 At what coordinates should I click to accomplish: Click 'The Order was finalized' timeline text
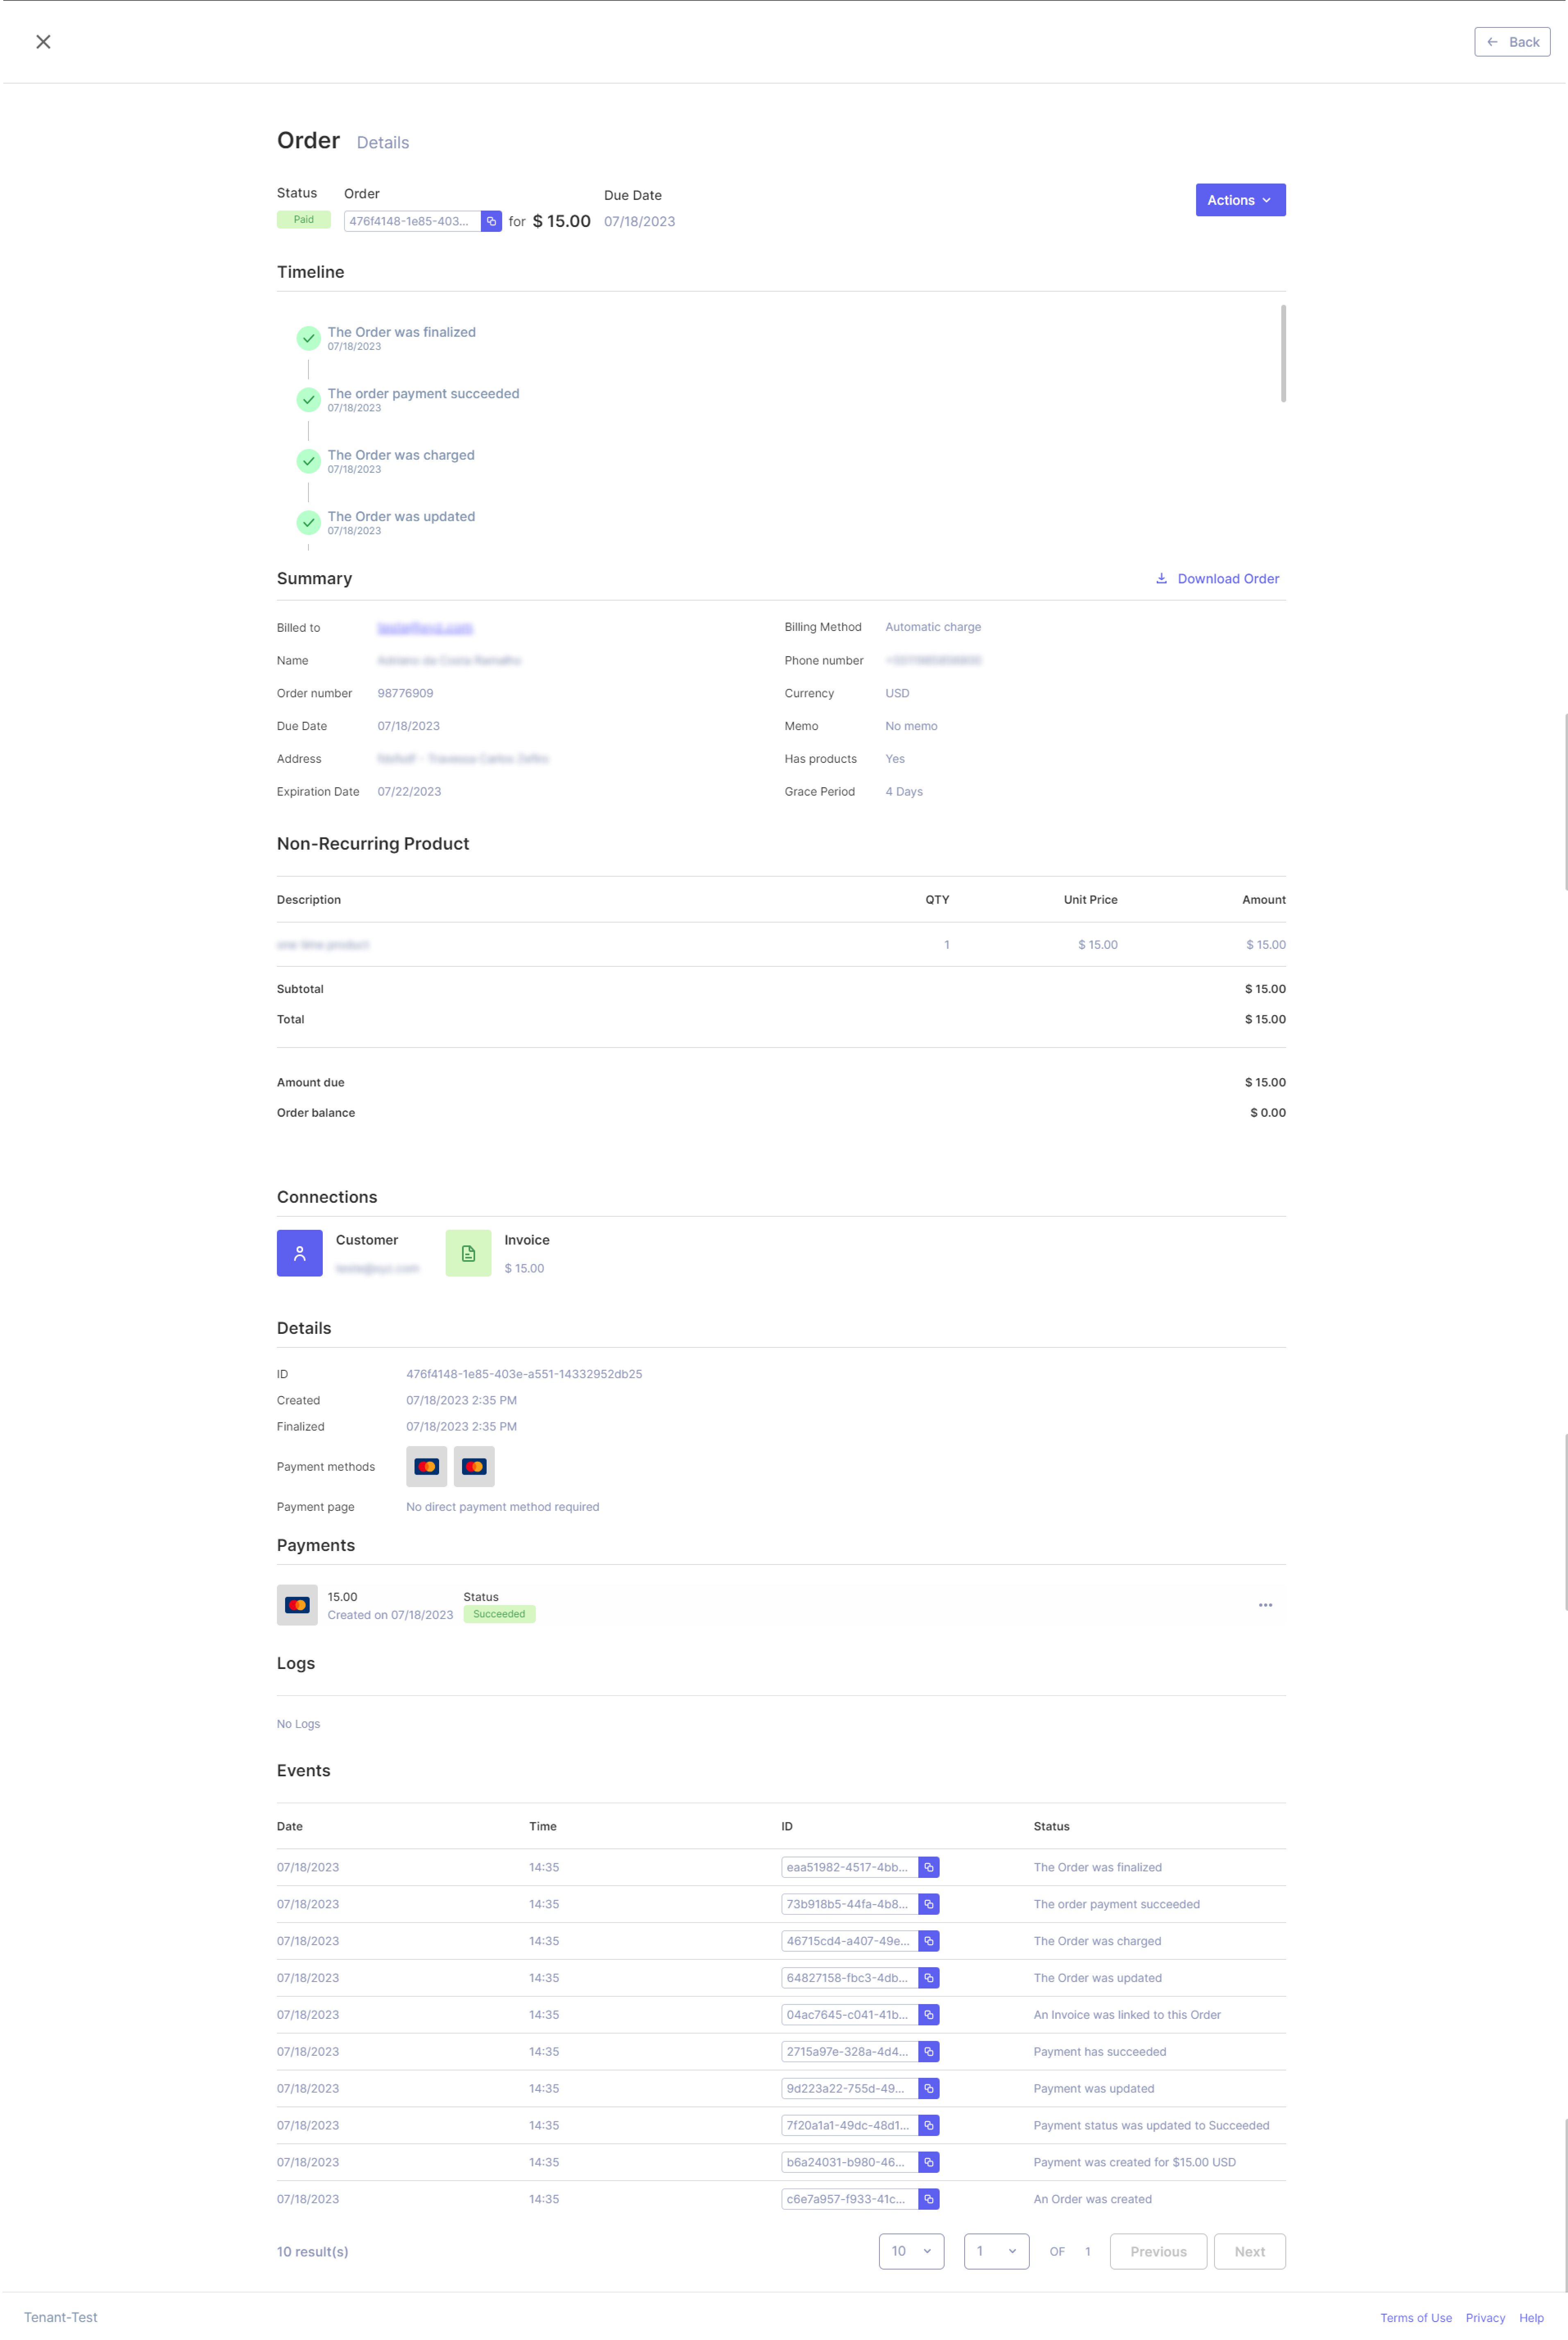pos(401,332)
